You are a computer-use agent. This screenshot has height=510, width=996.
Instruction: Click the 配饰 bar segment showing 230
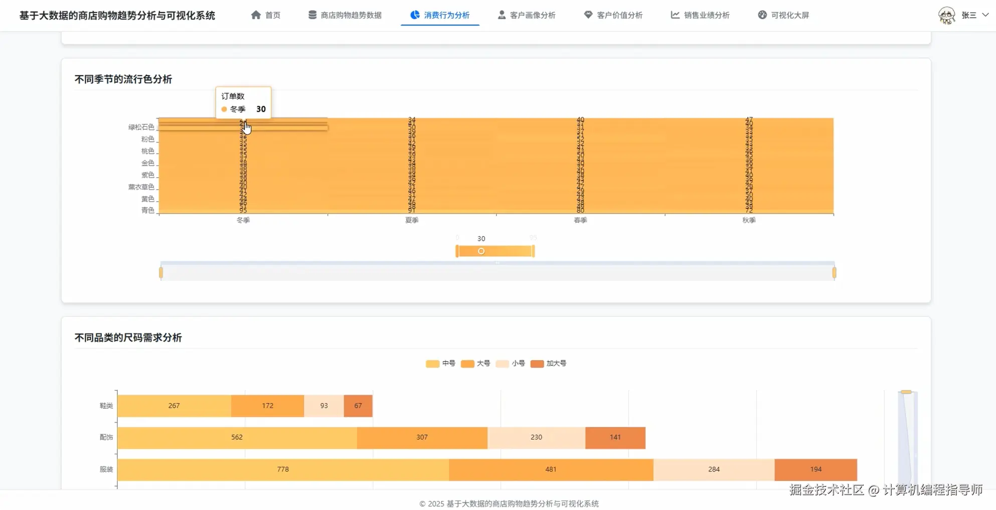pyautogui.click(x=536, y=438)
